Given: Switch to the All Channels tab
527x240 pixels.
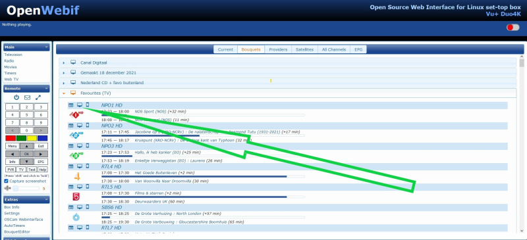Looking at the screenshot, I should click(x=334, y=49).
